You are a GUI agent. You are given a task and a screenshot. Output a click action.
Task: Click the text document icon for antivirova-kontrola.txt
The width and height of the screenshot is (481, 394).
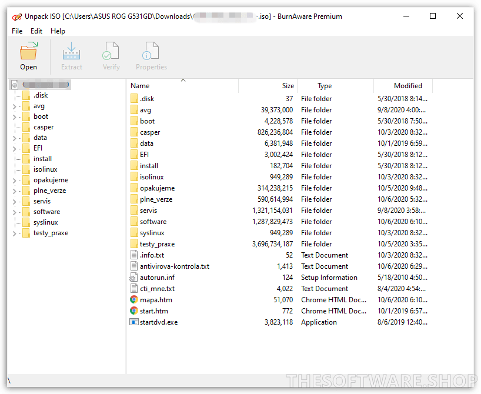coord(133,266)
